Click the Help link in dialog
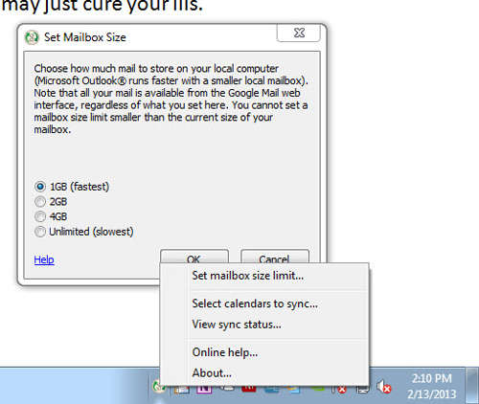The width and height of the screenshot is (479, 404). [x=44, y=259]
